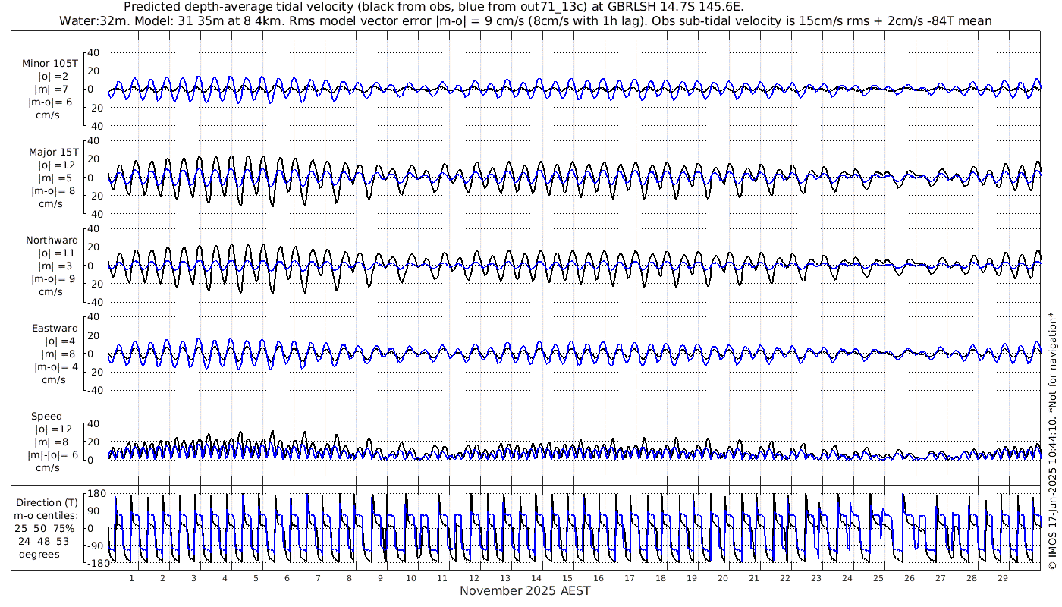Image resolution: width=1062 pixels, height=607 pixels.
Task: Select '|m-o|= 4' in Eastward panel
Action: click(x=55, y=366)
